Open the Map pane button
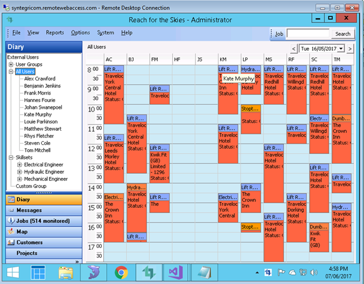 (44, 232)
